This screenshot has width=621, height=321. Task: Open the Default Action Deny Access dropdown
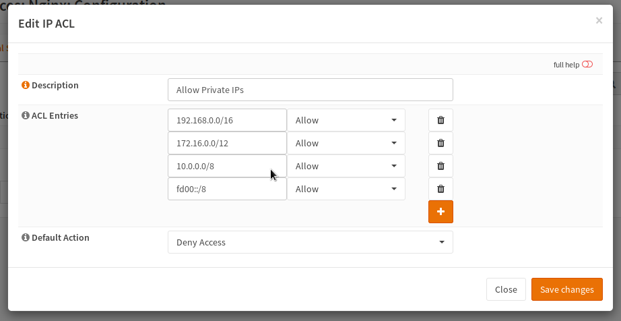pyautogui.click(x=310, y=242)
